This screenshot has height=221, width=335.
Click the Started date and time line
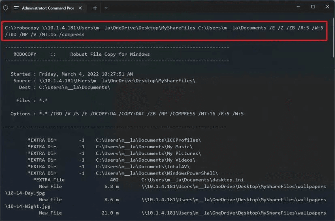coord(72,74)
